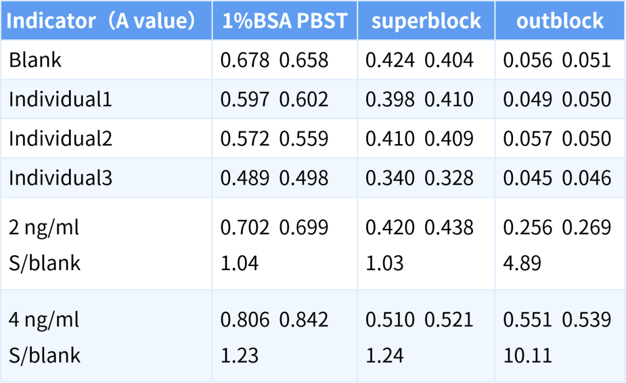Click the '2 ng/ml' row label

point(44,227)
